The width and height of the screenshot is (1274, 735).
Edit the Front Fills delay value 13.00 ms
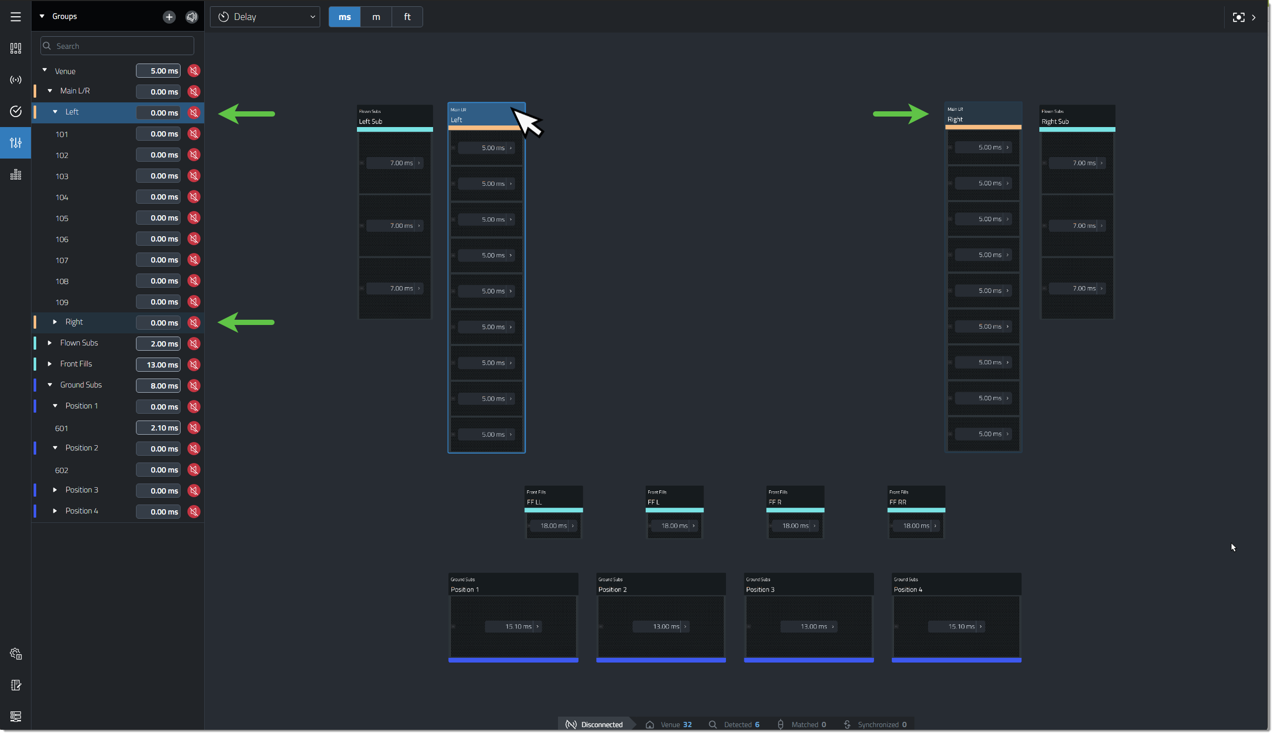(x=158, y=365)
